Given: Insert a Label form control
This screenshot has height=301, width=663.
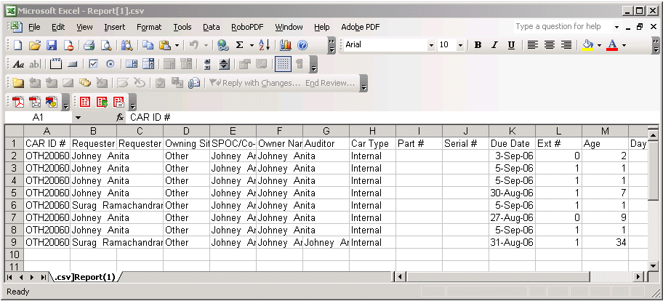Looking at the screenshot, I should pos(19,64).
